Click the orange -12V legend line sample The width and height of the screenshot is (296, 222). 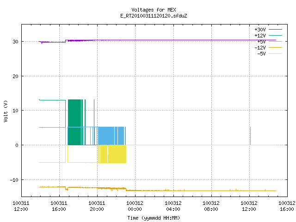point(275,47)
